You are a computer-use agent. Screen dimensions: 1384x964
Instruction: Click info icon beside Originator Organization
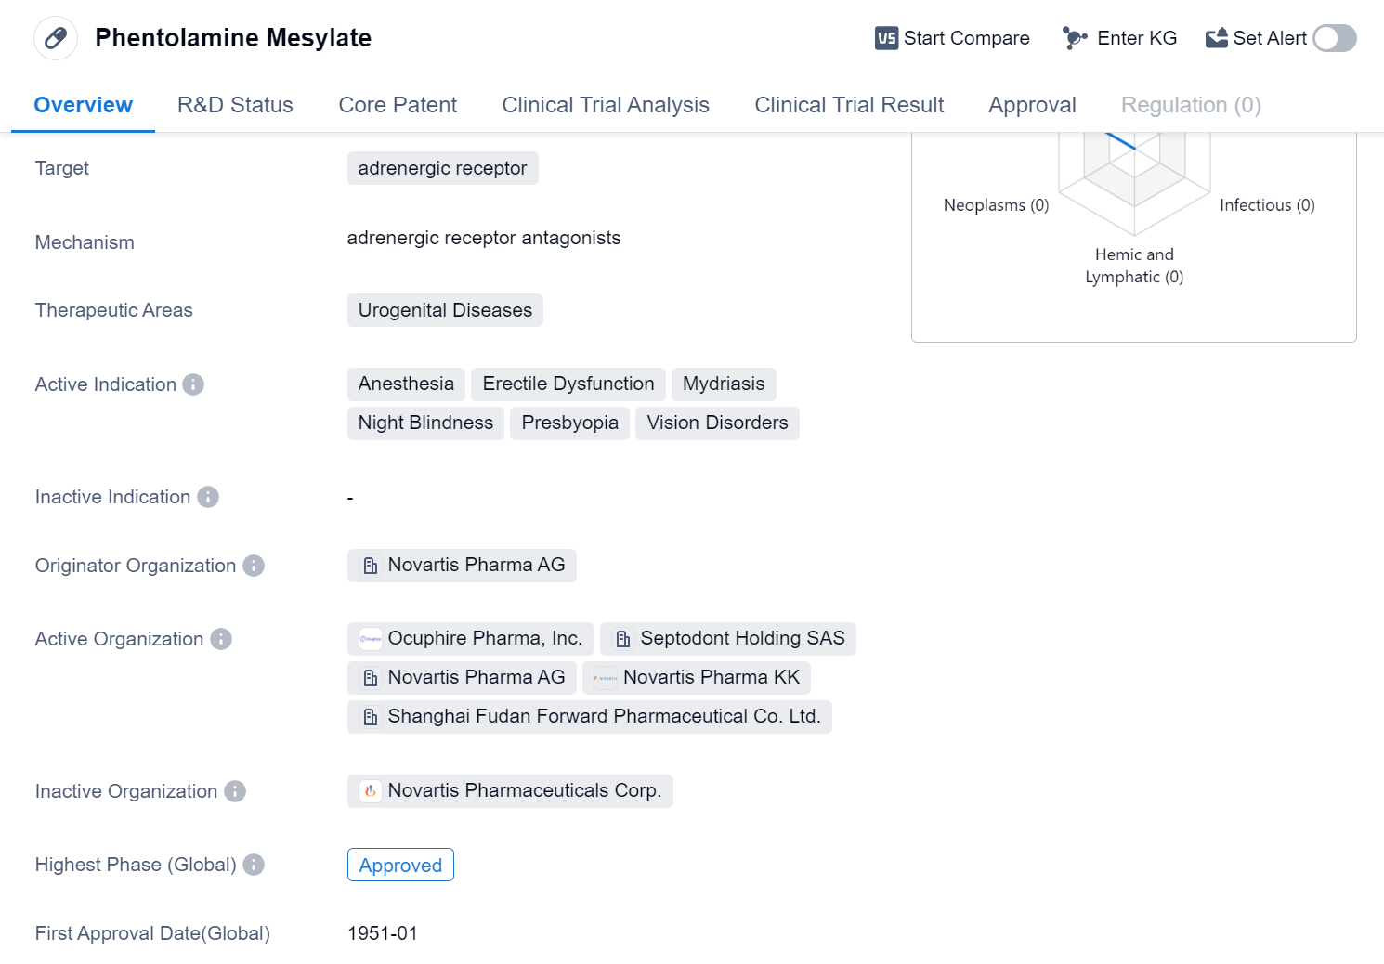click(x=254, y=566)
